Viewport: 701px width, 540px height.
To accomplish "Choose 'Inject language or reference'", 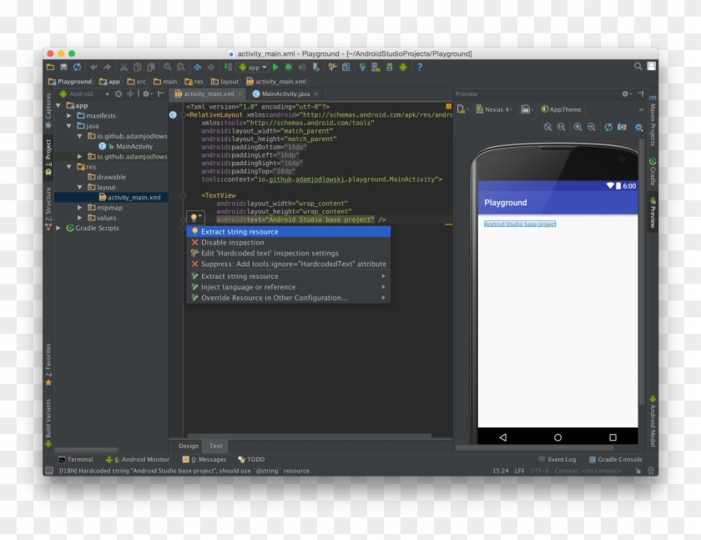I will 289,287.
